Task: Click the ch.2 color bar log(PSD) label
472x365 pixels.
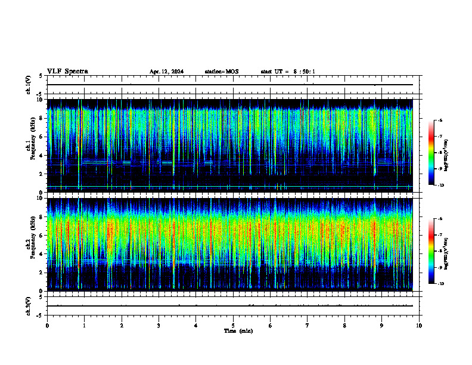Action: [x=446, y=253]
